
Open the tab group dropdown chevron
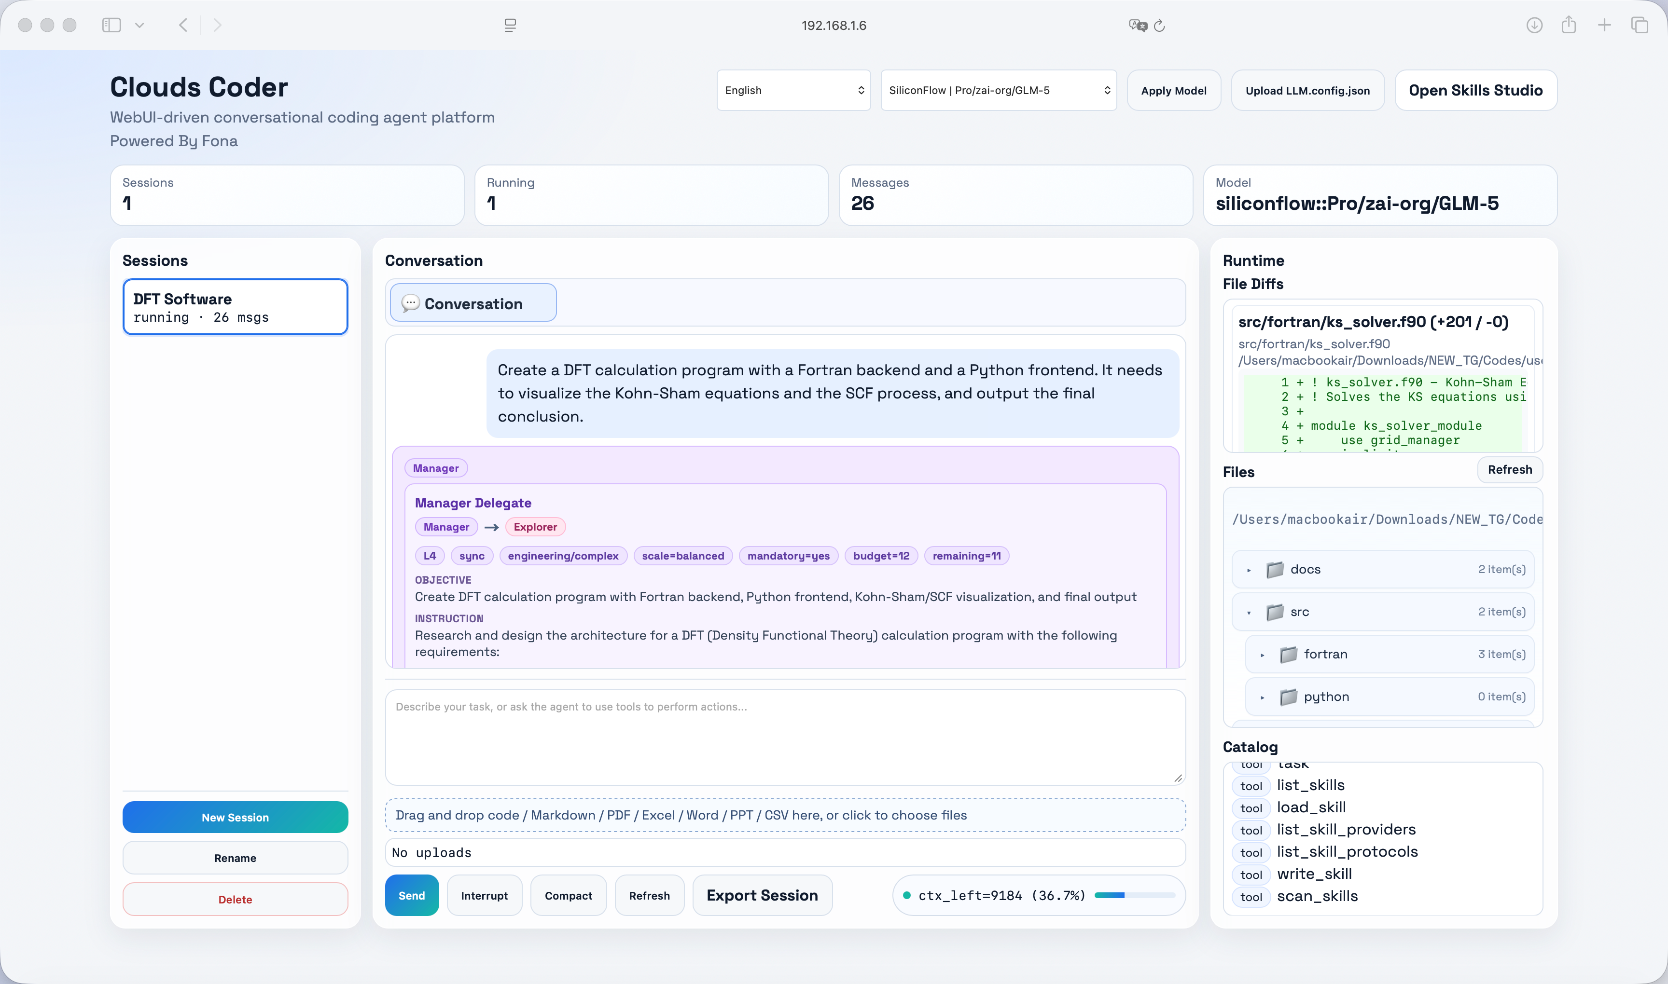(139, 25)
